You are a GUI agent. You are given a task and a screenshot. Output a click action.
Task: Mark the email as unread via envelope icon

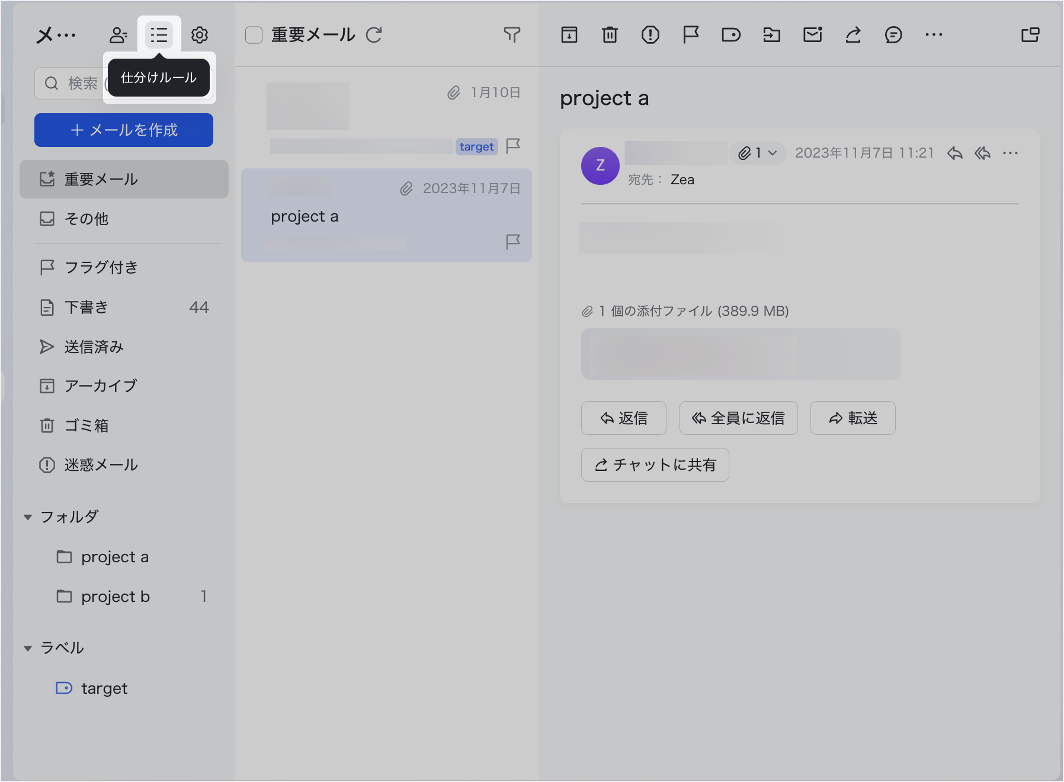[x=812, y=35]
